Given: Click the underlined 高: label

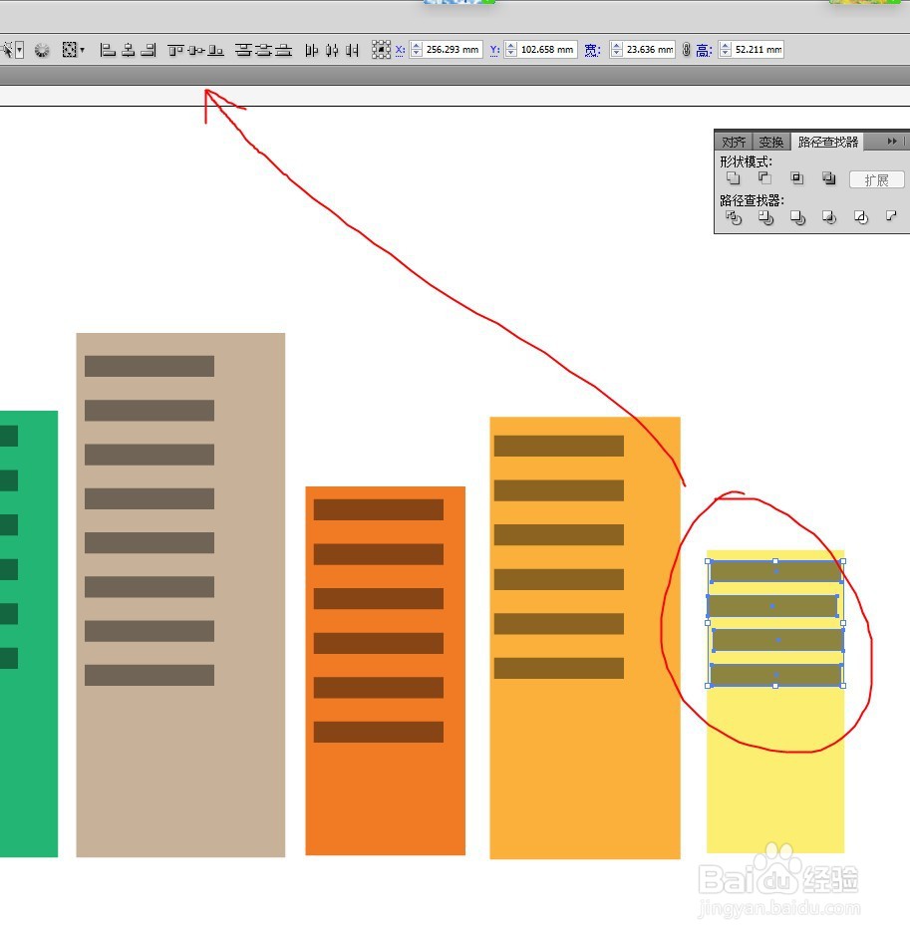Looking at the screenshot, I should [704, 50].
